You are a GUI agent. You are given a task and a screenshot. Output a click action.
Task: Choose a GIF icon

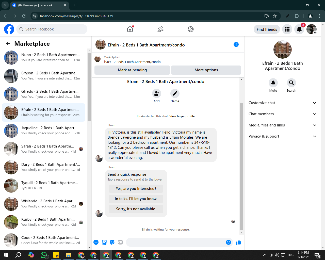(x=120, y=242)
